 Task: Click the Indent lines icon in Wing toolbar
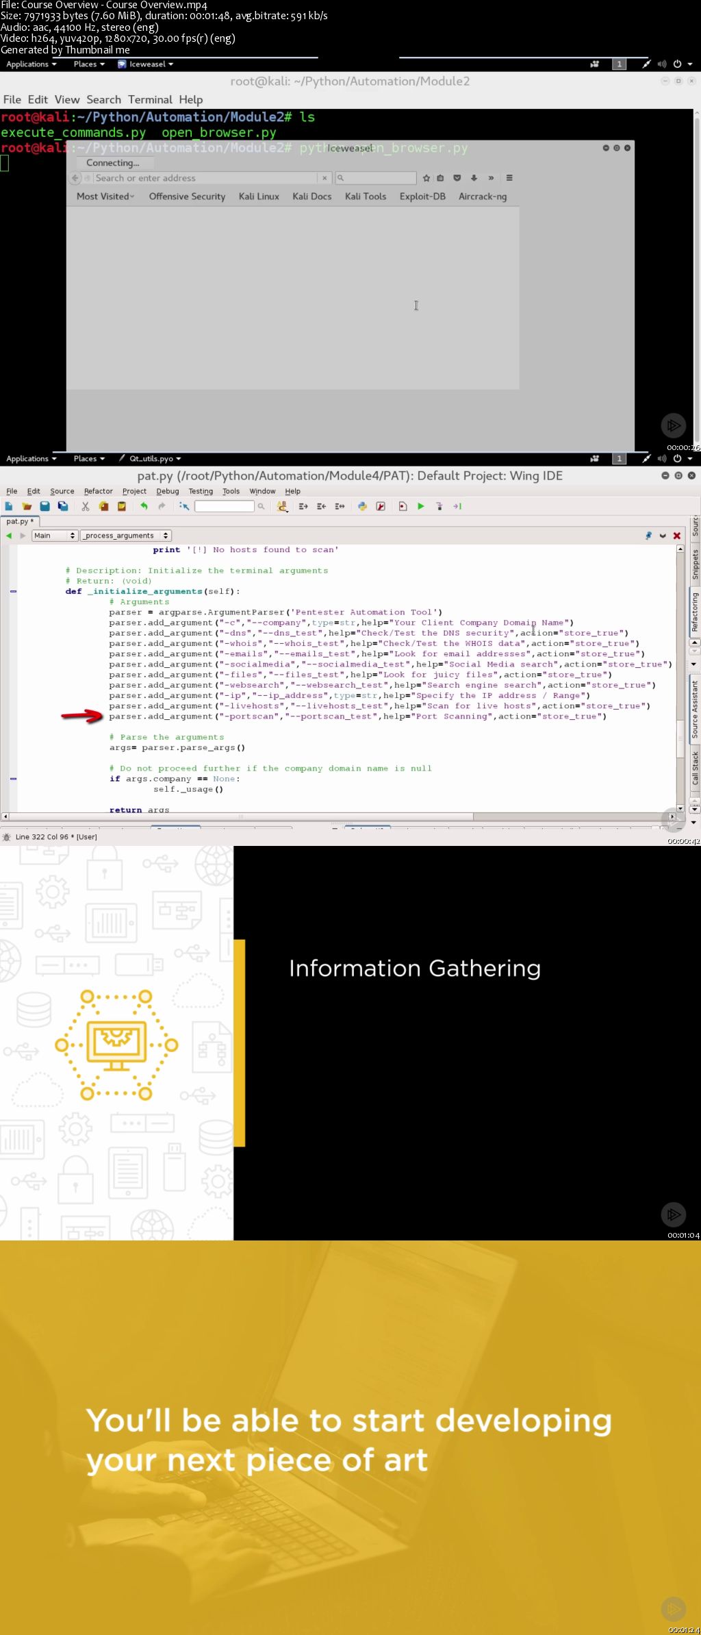click(x=303, y=506)
